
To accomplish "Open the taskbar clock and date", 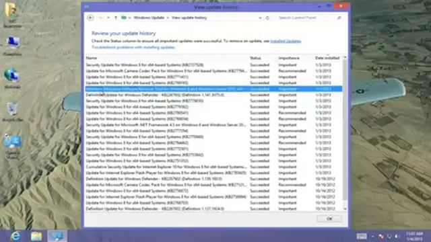I will [415, 236].
